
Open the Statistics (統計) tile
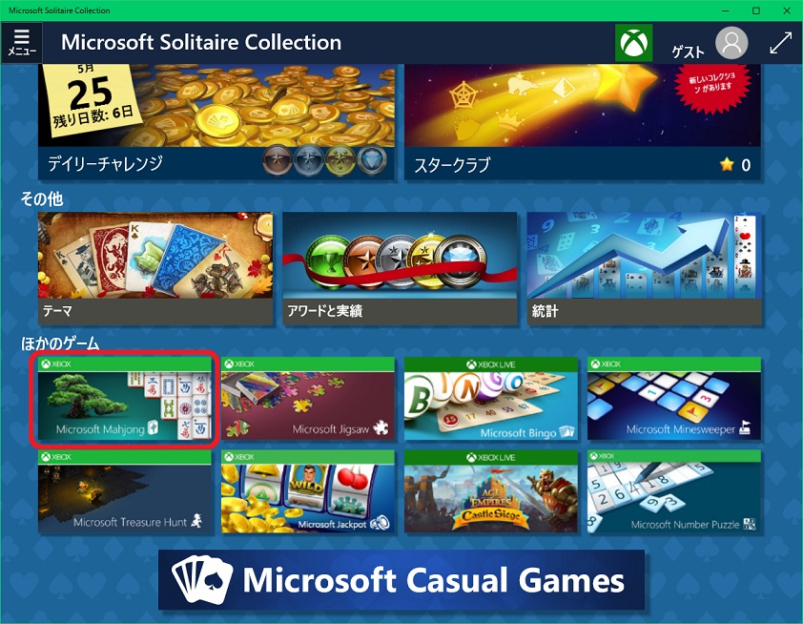(x=645, y=269)
